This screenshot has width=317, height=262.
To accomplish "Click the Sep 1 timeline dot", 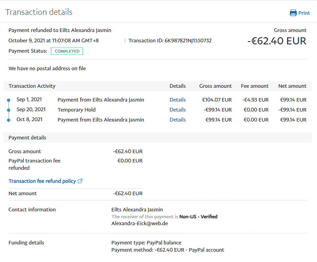I will pos(9,100).
